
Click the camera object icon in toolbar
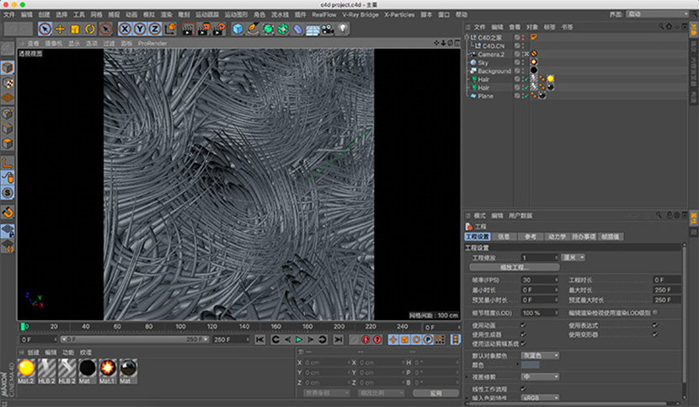point(327,29)
